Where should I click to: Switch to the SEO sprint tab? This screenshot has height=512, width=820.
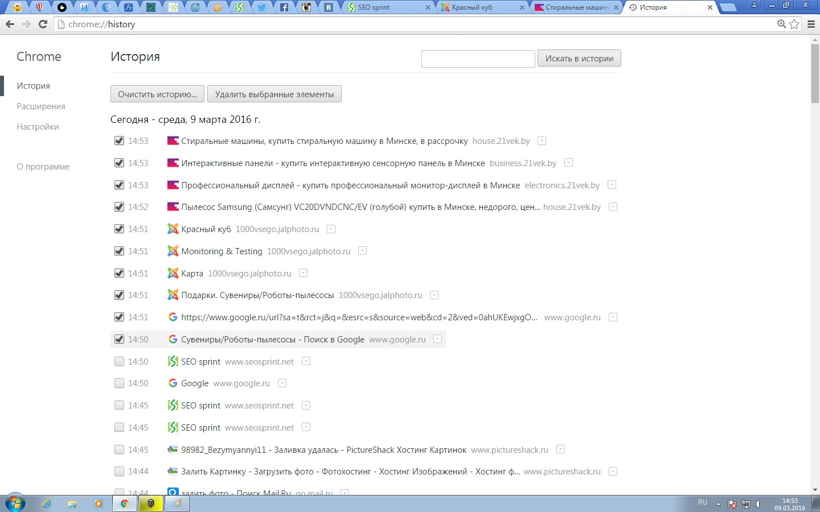click(x=388, y=7)
